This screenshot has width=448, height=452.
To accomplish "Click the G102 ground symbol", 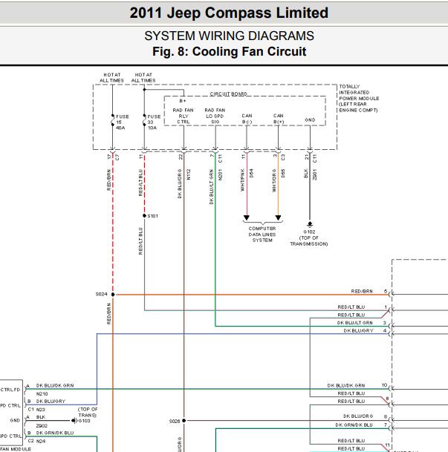I will tap(310, 224).
